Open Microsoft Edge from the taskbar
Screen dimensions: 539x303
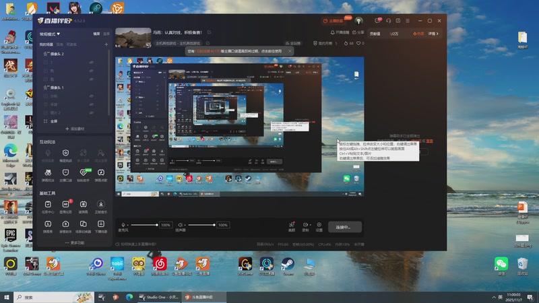click(x=129, y=297)
